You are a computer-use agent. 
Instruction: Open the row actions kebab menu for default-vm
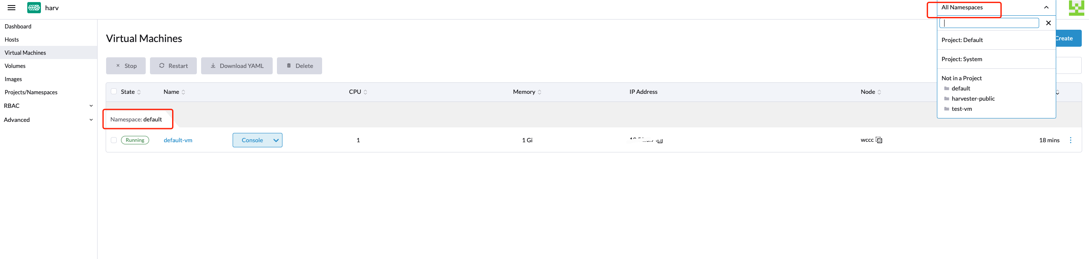[1071, 140]
